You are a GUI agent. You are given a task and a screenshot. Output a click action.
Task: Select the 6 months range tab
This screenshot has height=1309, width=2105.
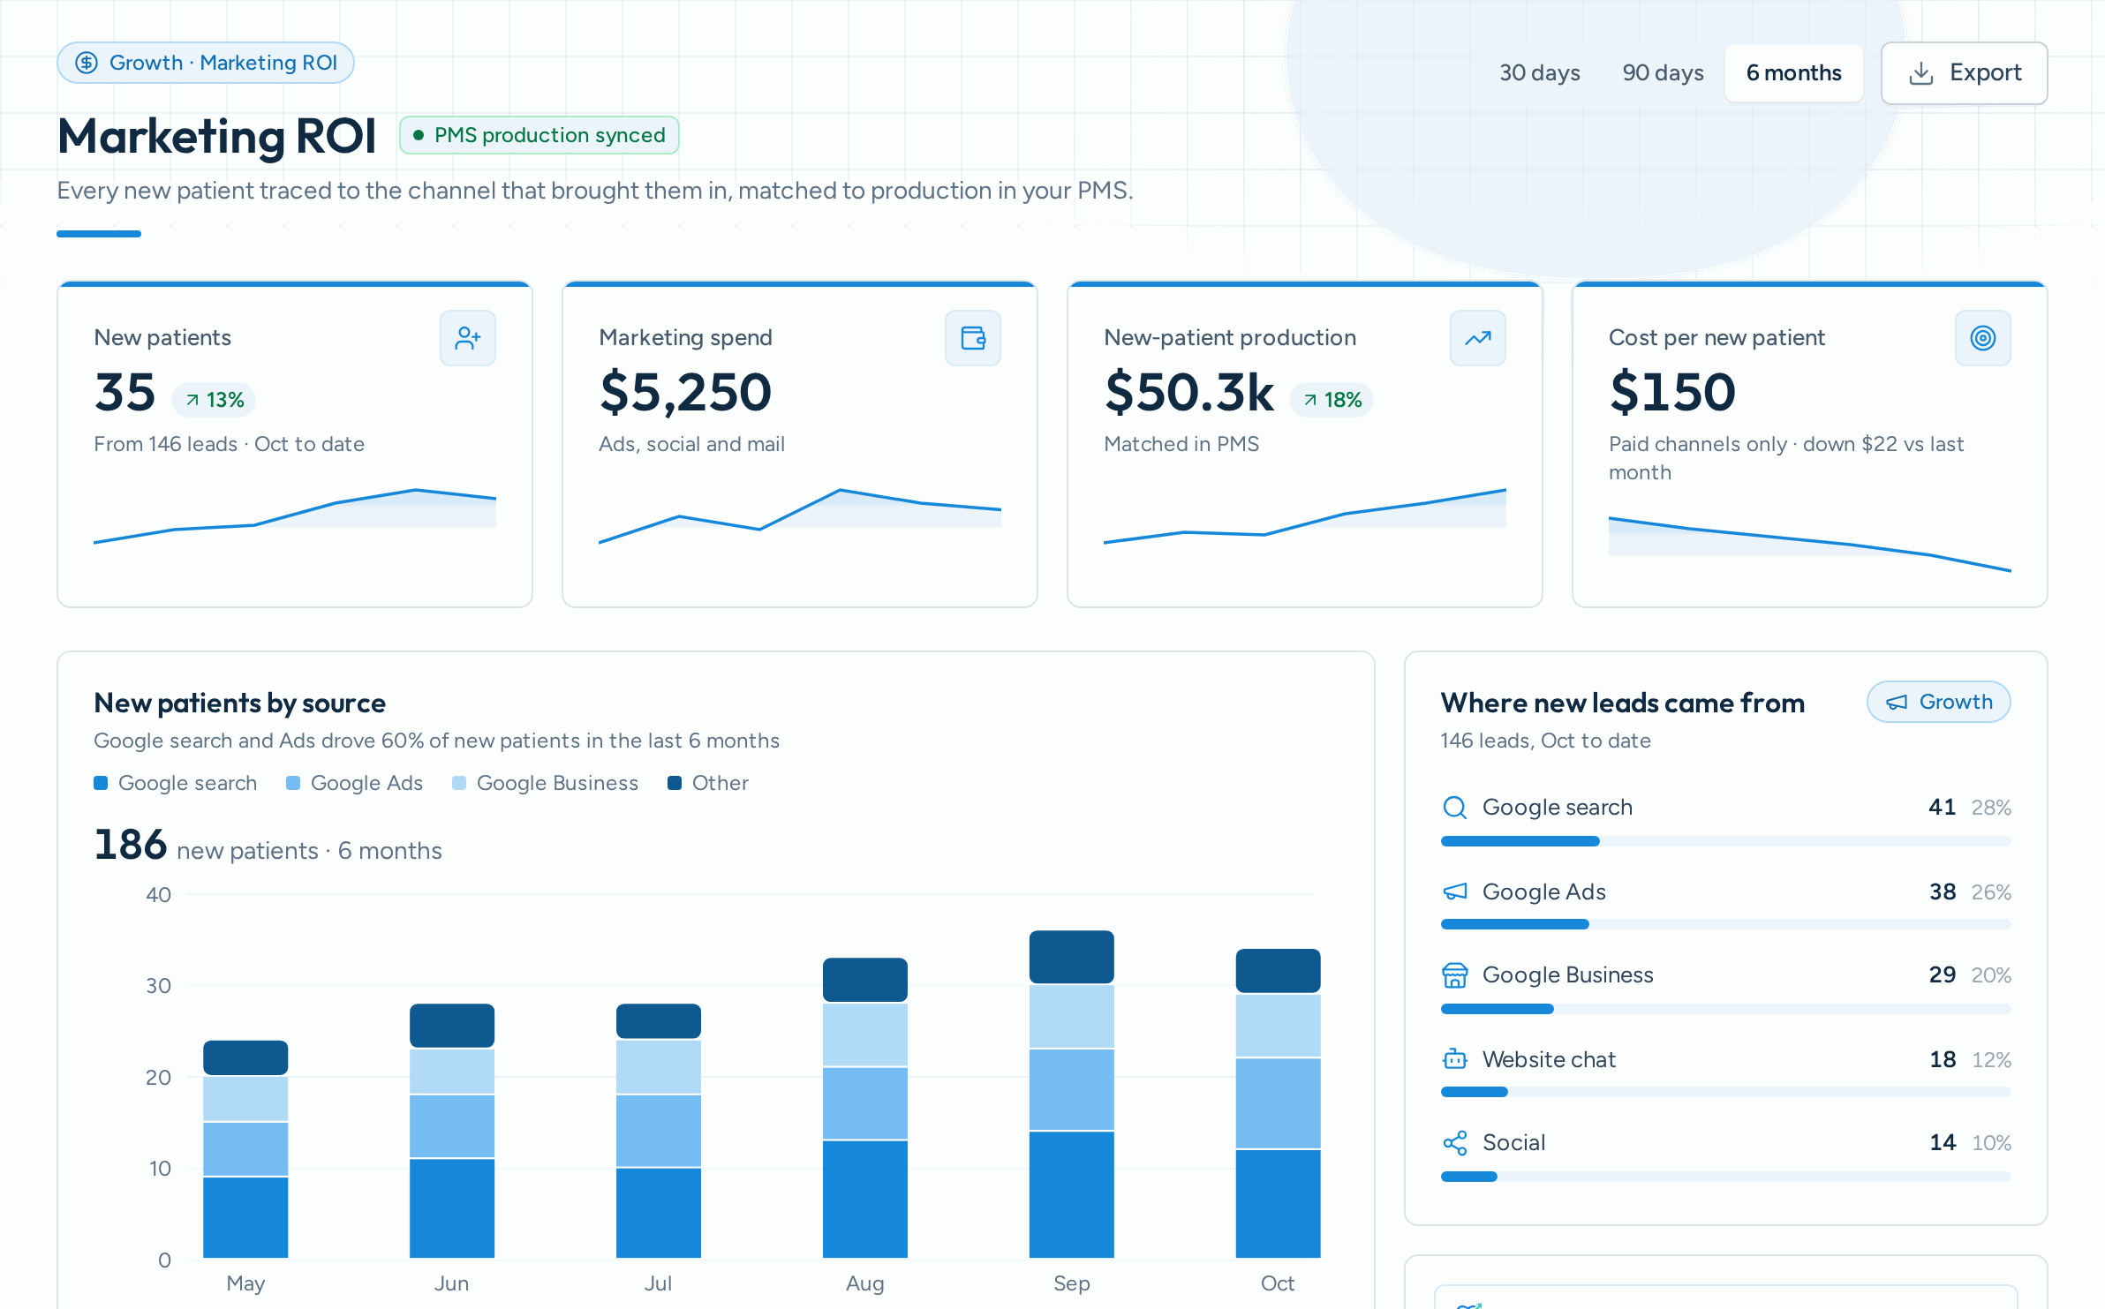pyautogui.click(x=1793, y=73)
